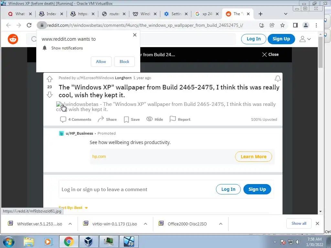The height and width of the screenshot is (248, 331).
Task: Hide the post
Action: coord(155,119)
